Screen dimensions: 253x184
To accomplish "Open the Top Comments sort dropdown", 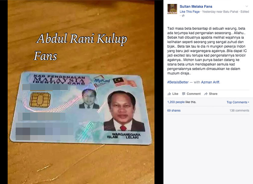I will point(238,102).
